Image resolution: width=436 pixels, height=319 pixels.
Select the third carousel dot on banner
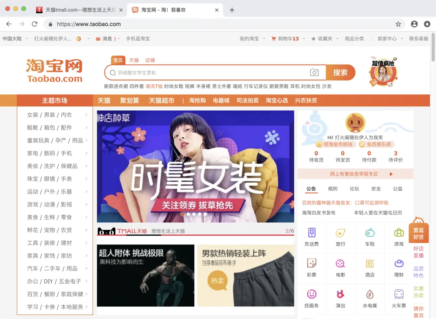(x=194, y=214)
